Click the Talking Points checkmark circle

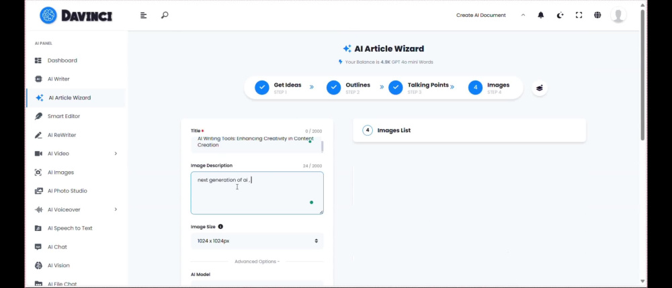(x=396, y=88)
